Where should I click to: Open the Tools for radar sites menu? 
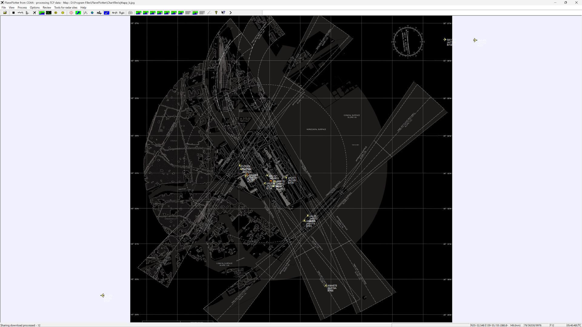(x=66, y=8)
